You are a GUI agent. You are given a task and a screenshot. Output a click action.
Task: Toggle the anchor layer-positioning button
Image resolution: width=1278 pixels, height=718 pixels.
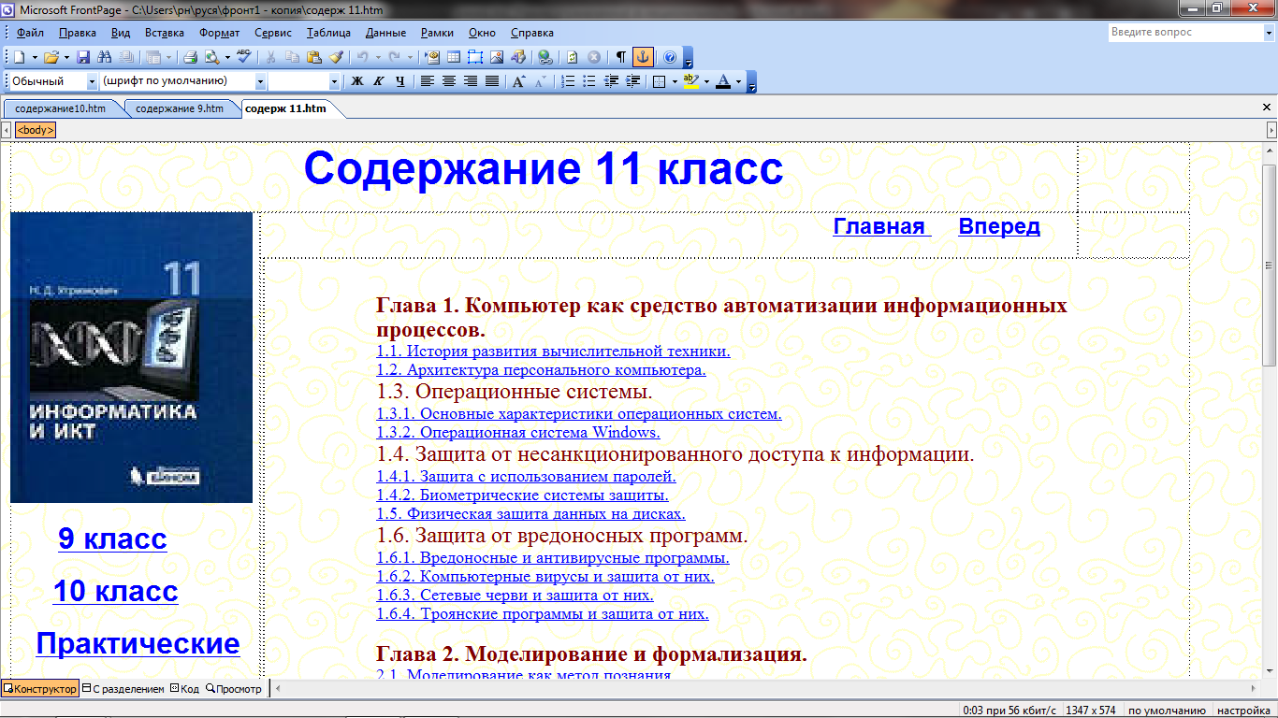[643, 57]
